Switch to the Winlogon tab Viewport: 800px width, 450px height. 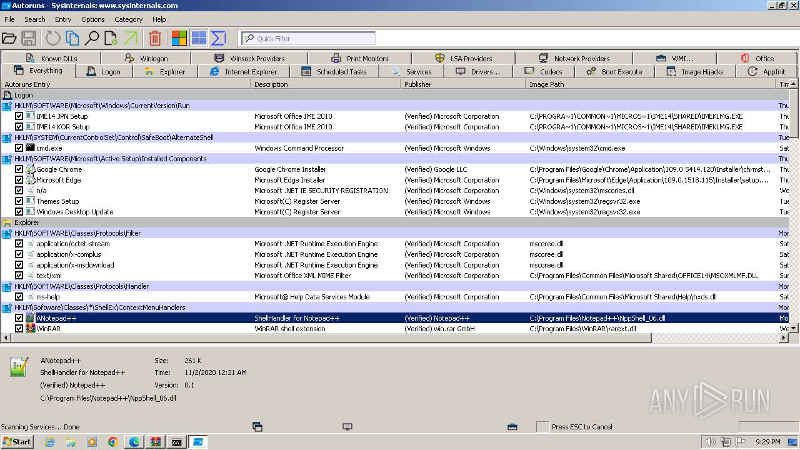(x=147, y=58)
